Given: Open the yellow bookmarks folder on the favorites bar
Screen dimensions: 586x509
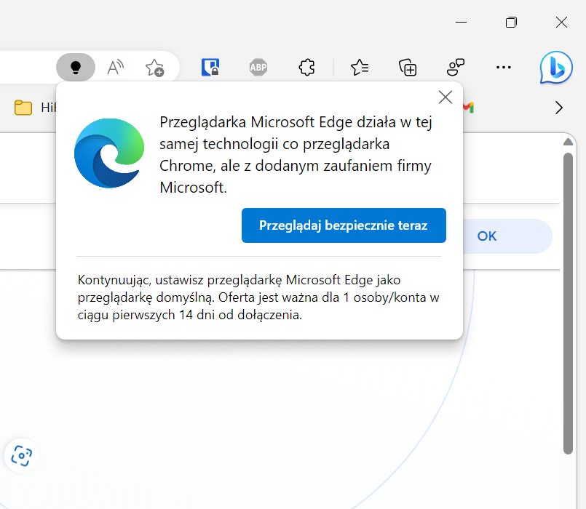Looking at the screenshot, I should (24, 108).
